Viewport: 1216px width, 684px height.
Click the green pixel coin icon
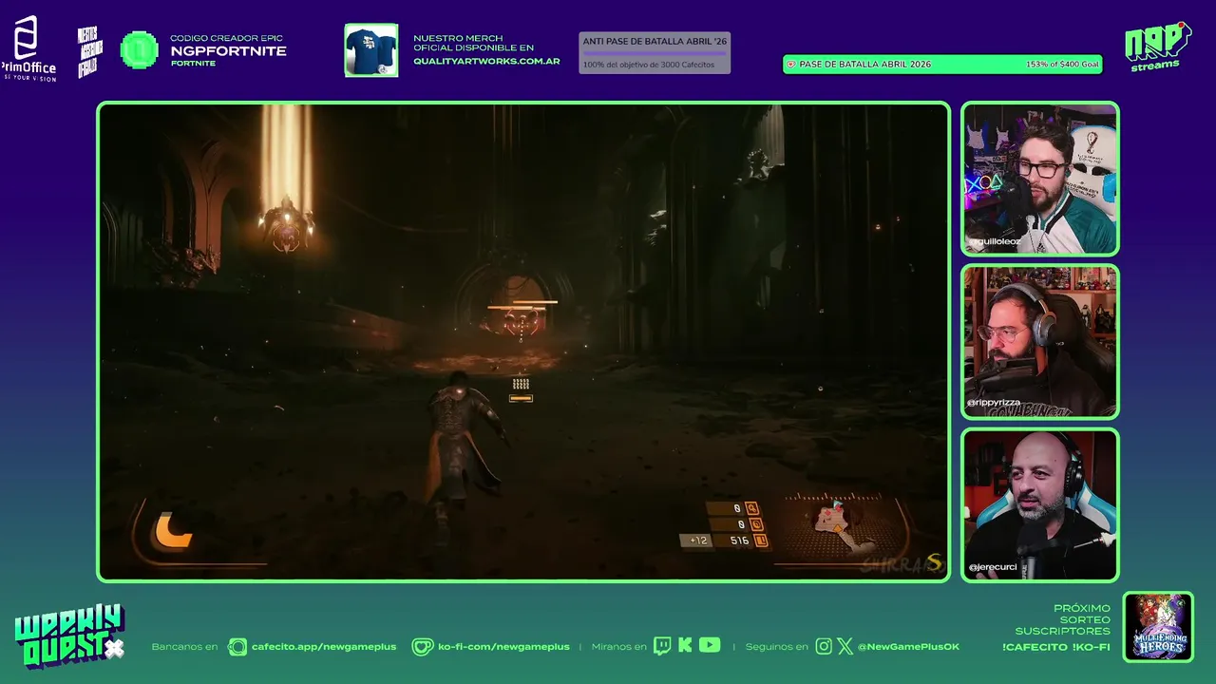pos(140,50)
